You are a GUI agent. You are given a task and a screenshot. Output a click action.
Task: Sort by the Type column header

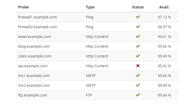pyautogui.click(x=90, y=7)
